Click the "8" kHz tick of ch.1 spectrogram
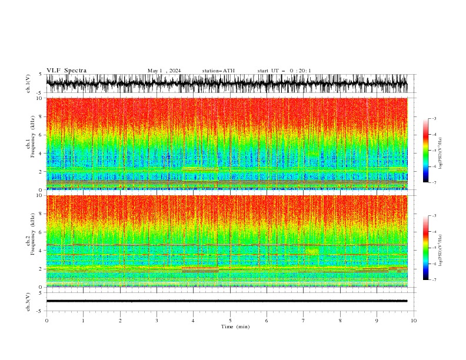The height and width of the screenshot is (360, 466). pos(41,116)
